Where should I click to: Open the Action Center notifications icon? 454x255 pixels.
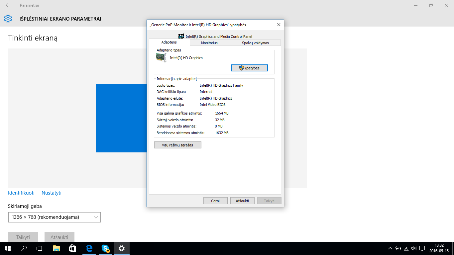click(422, 248)
